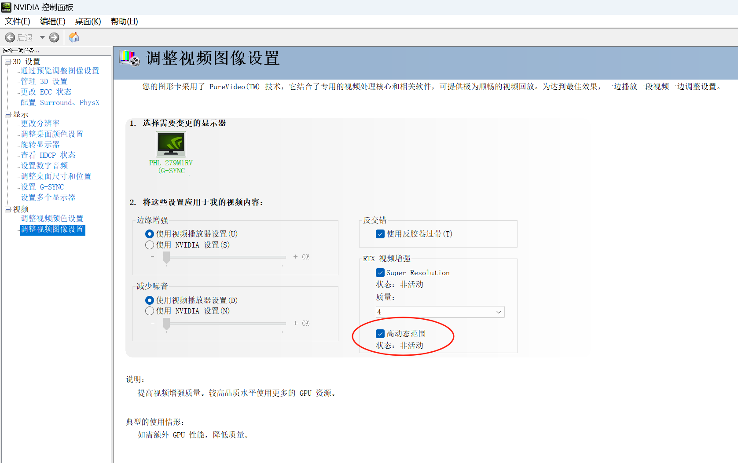Select 调整视频图像设置 tree item

point(52,229)
